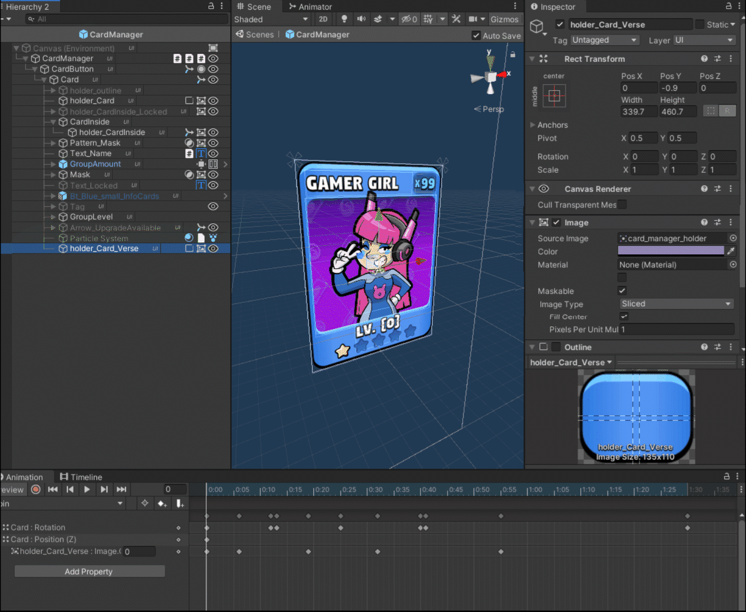Open the Tag dropdown showing Untagged

(605, 41)
